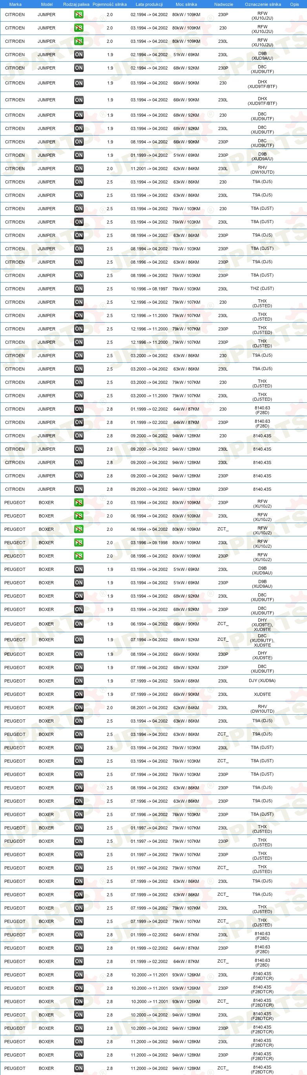This screenshot has width=307, height=1075.
Task: Click ON icon in Peugeot 2.8 93kW ZCT_ row
Action: click(x=79, y=1002)
